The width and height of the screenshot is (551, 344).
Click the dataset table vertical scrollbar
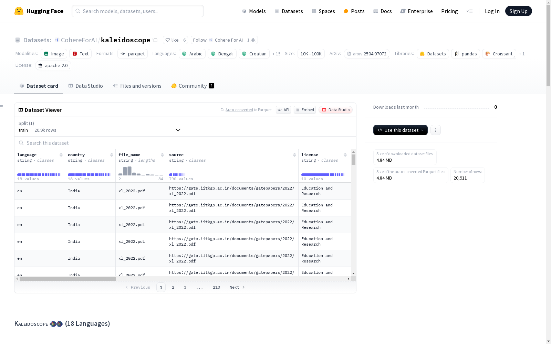click(x=353, y=160)
